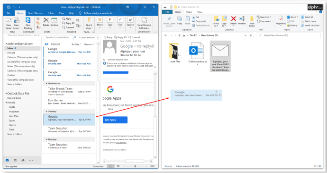Open the Move button in Outlook ribbon
The width and height of the screenshot is (327, 173).
point(100,22)
